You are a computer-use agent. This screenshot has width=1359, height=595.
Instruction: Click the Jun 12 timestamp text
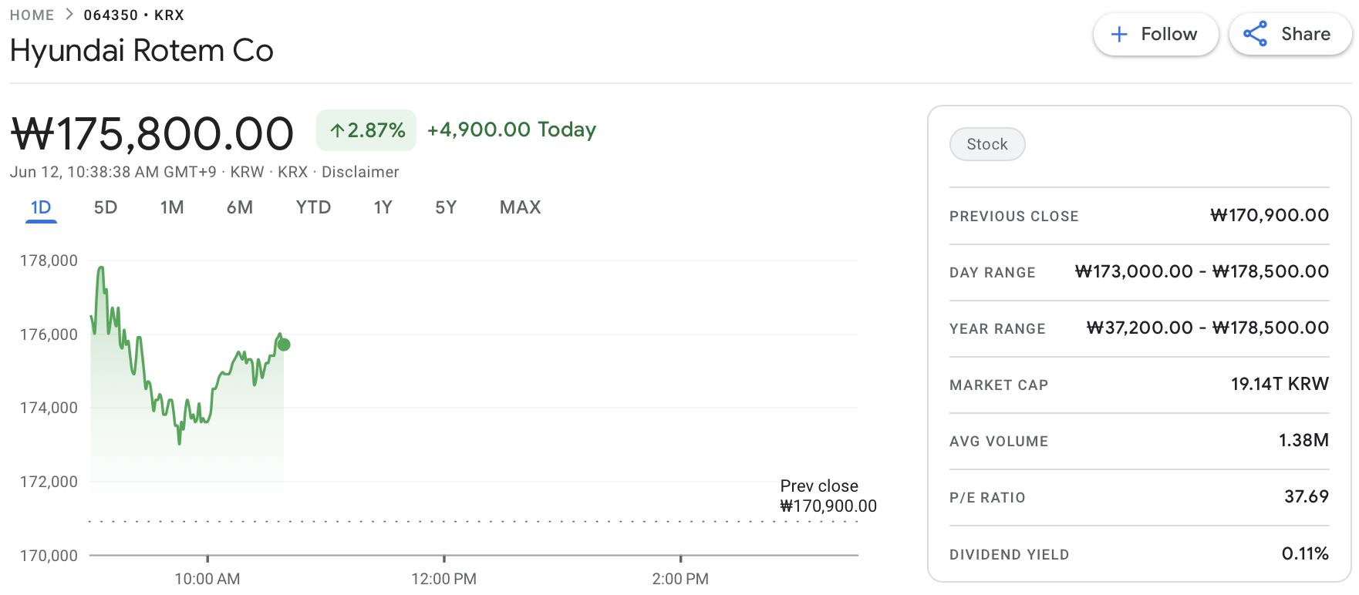point(113,172)
